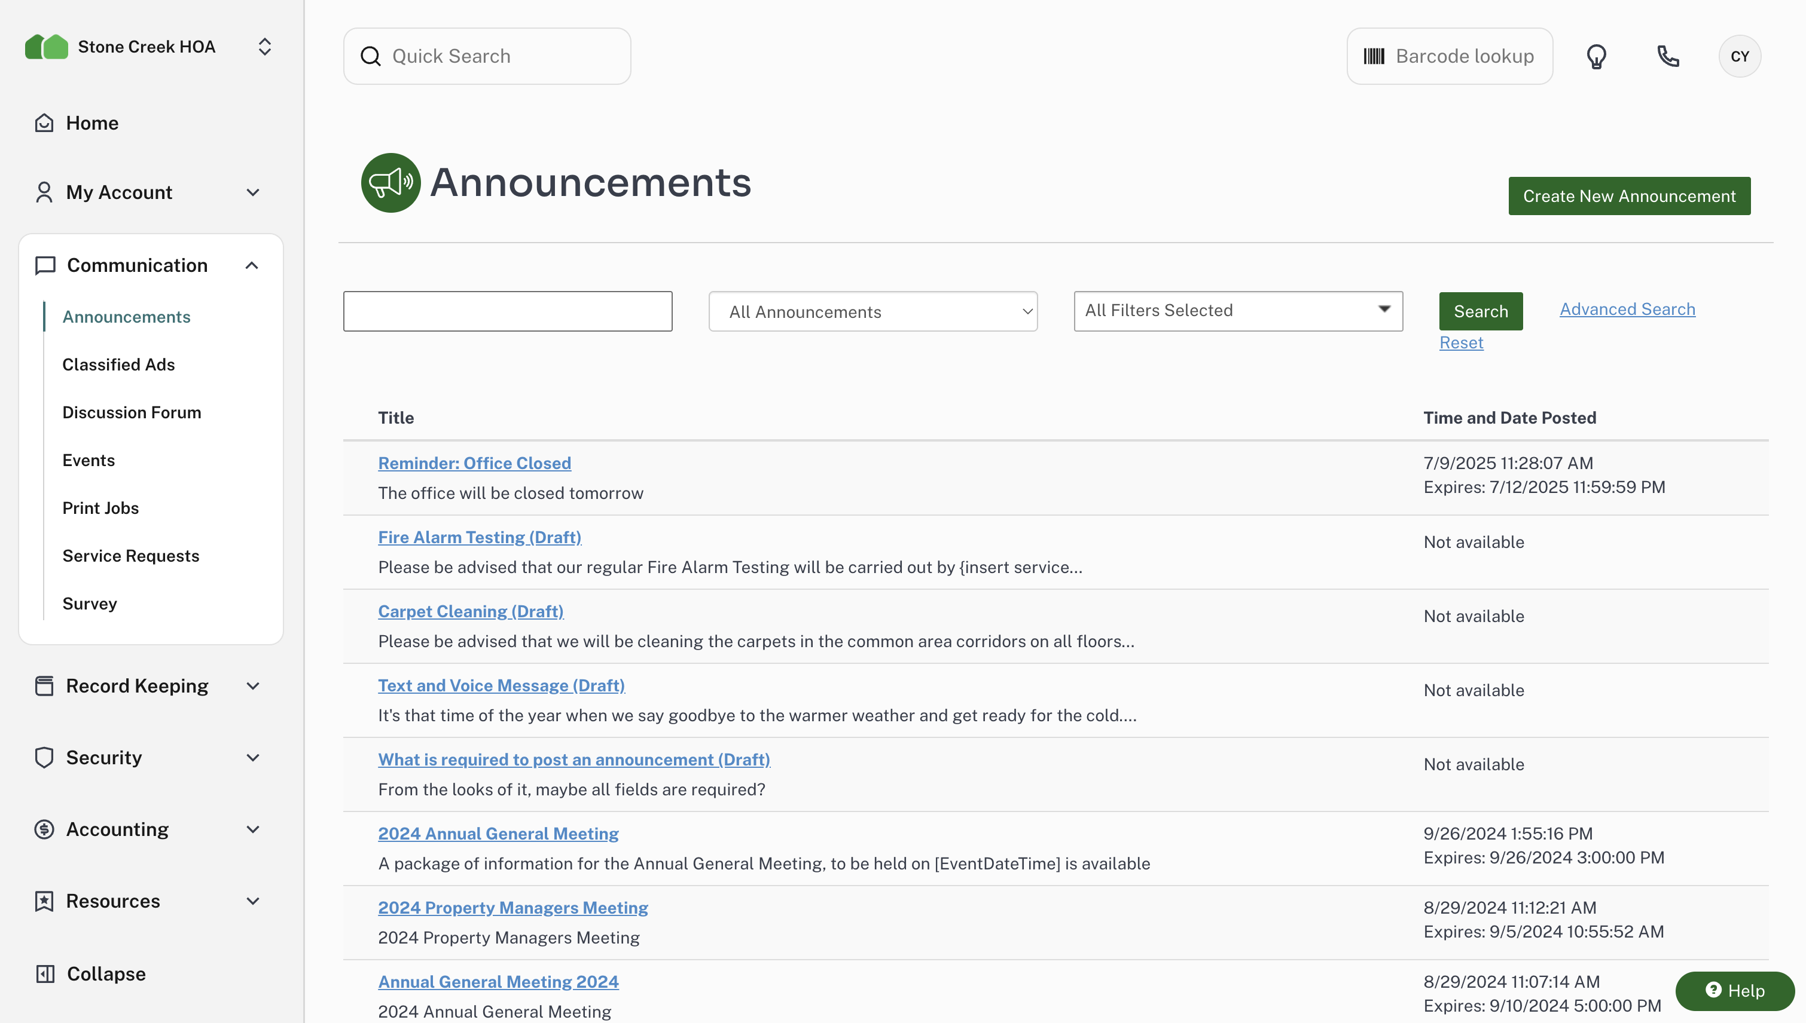This screenshot has width=1806, height=1023.
Task: Click the lightbulb ideas icon
Action: tap(1596, 56)
